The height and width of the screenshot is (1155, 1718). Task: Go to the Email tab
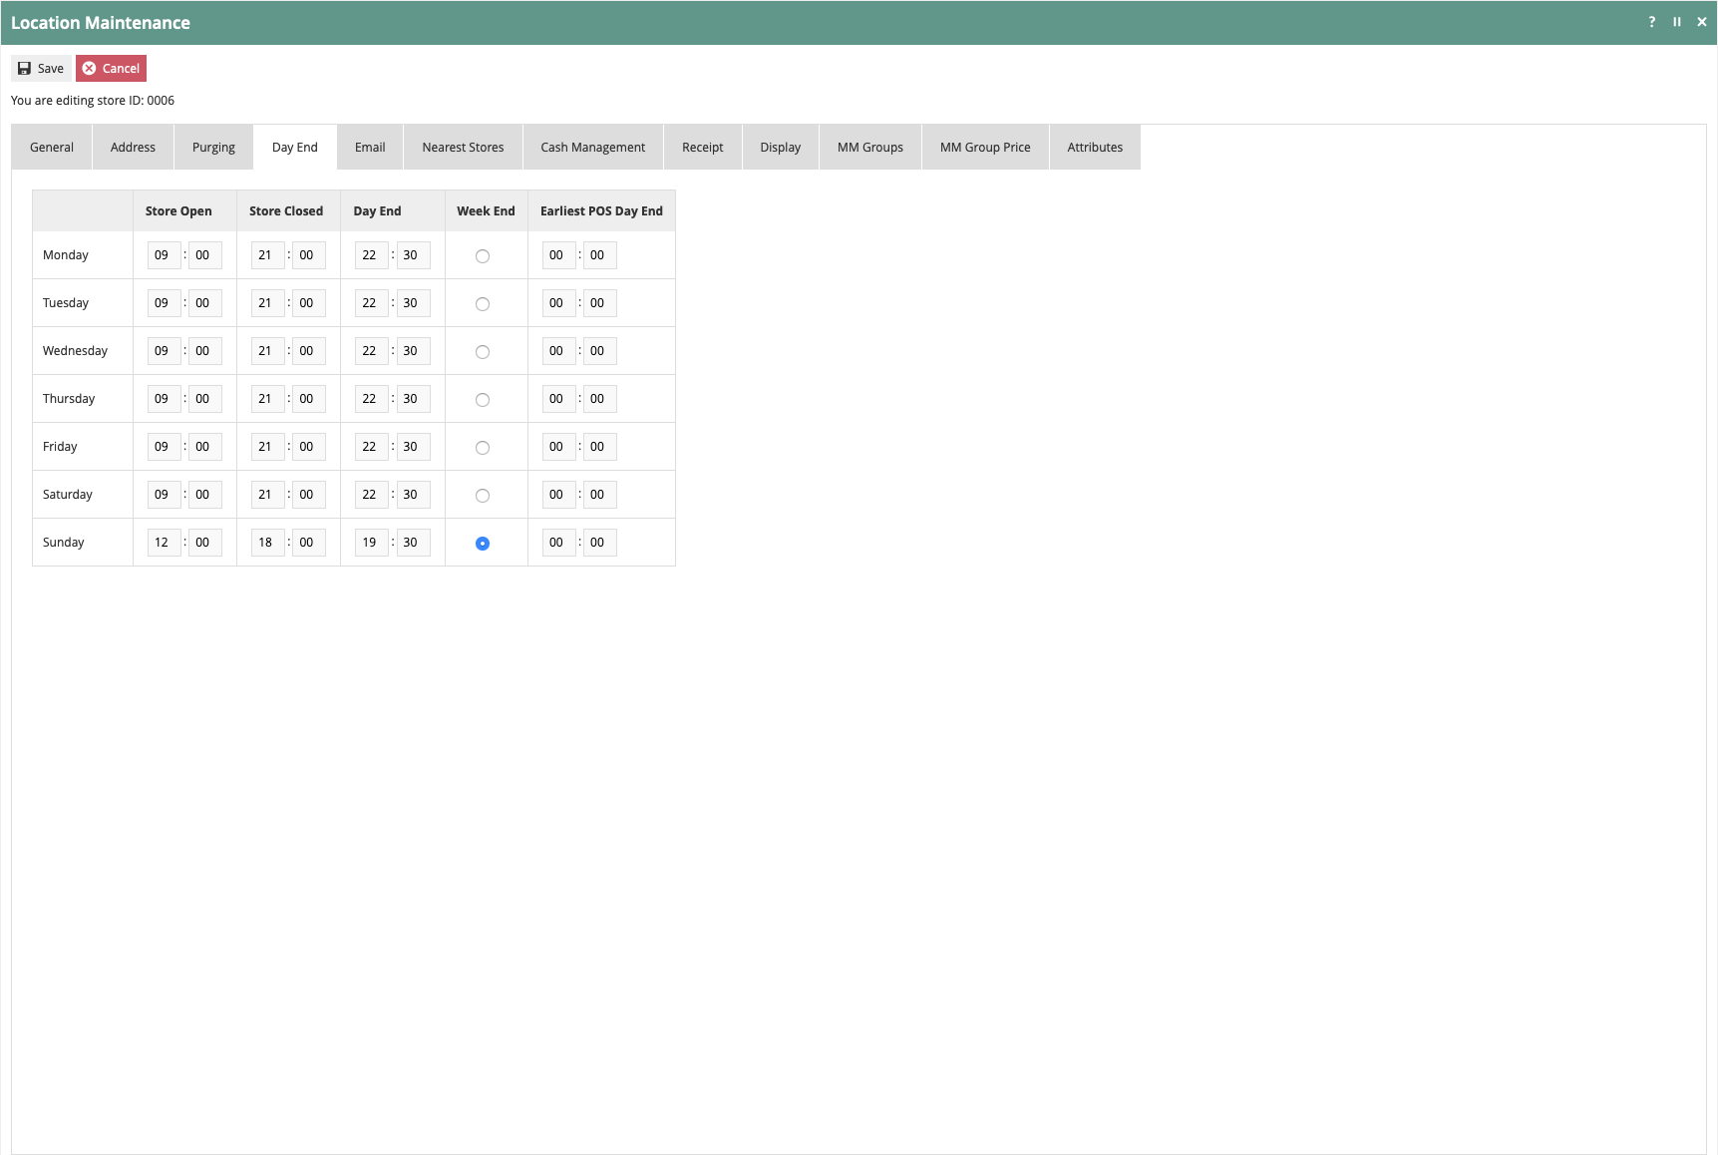pos(370,147)
